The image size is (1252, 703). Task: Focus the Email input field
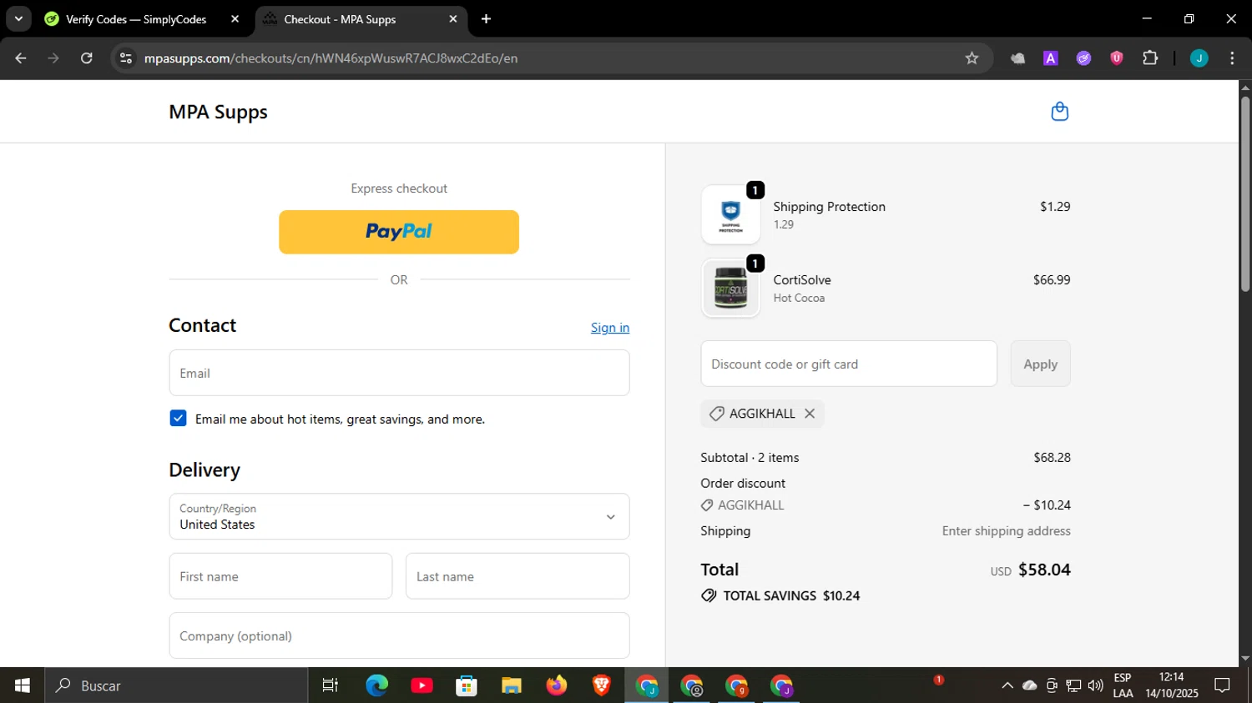399,373
